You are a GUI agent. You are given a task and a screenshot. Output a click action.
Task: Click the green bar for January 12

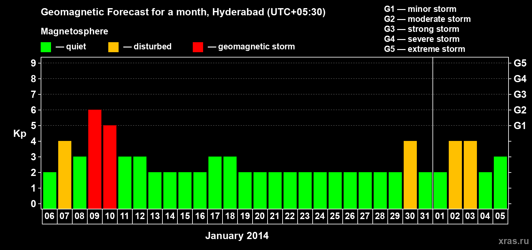140,182
